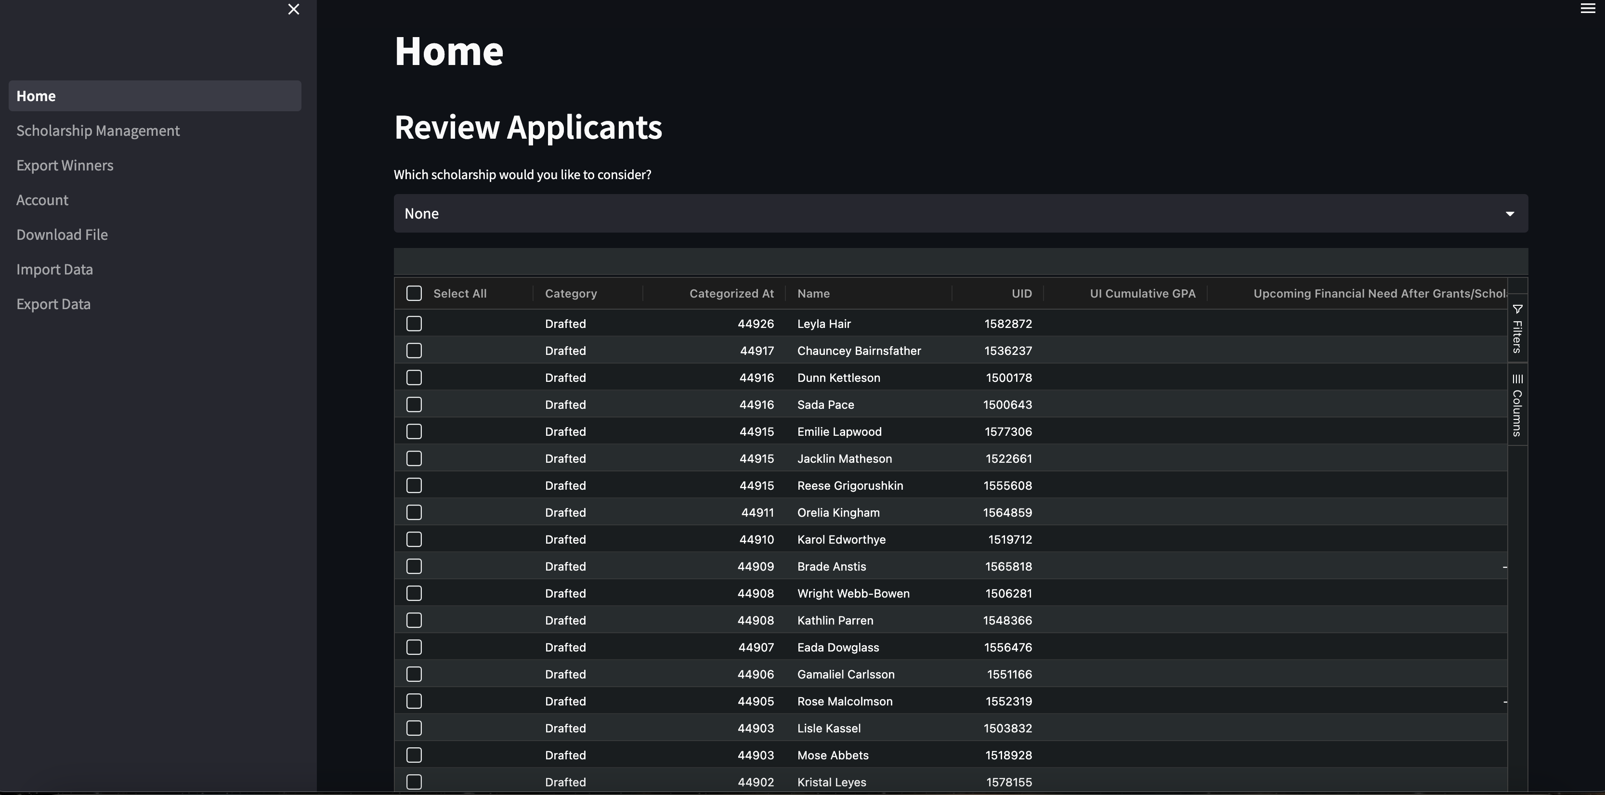Open Scholarship Management page
The width and height of the screenshot is (1605, 795).
pos(98,131)
